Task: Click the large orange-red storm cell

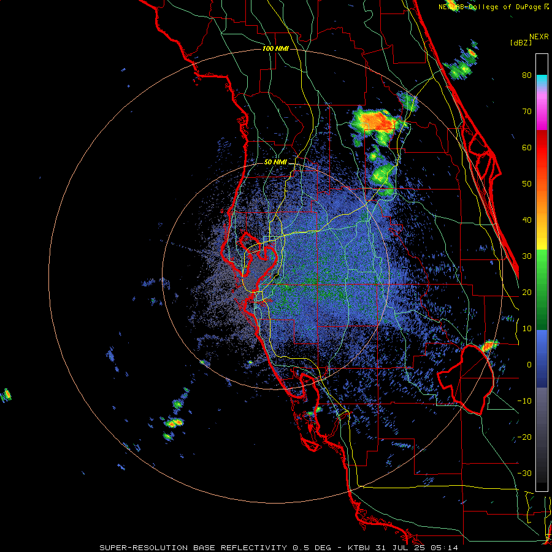Action: (x=376, y=121)
